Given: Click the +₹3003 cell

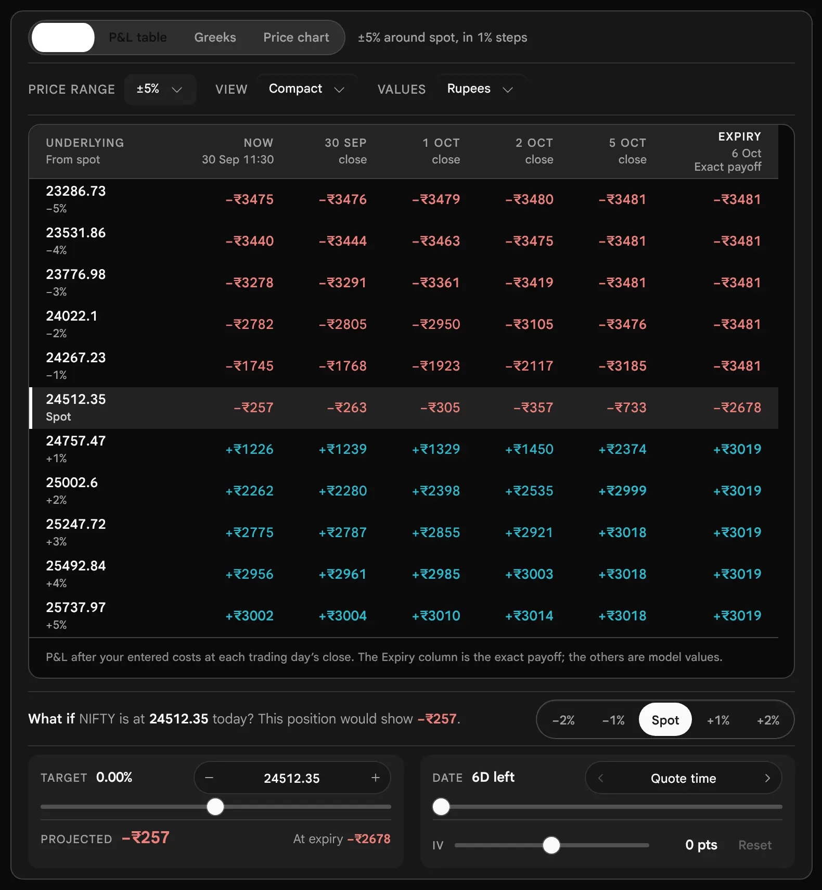Looking at the screenshot, I should (529, 574).
